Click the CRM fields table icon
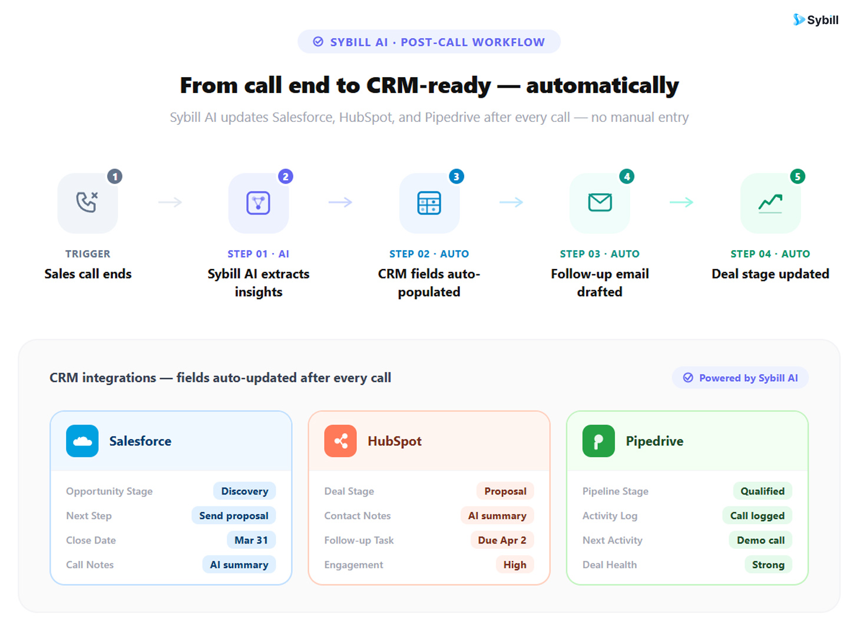The height and width of the screenshot is (636, 857). pos(429,203)
